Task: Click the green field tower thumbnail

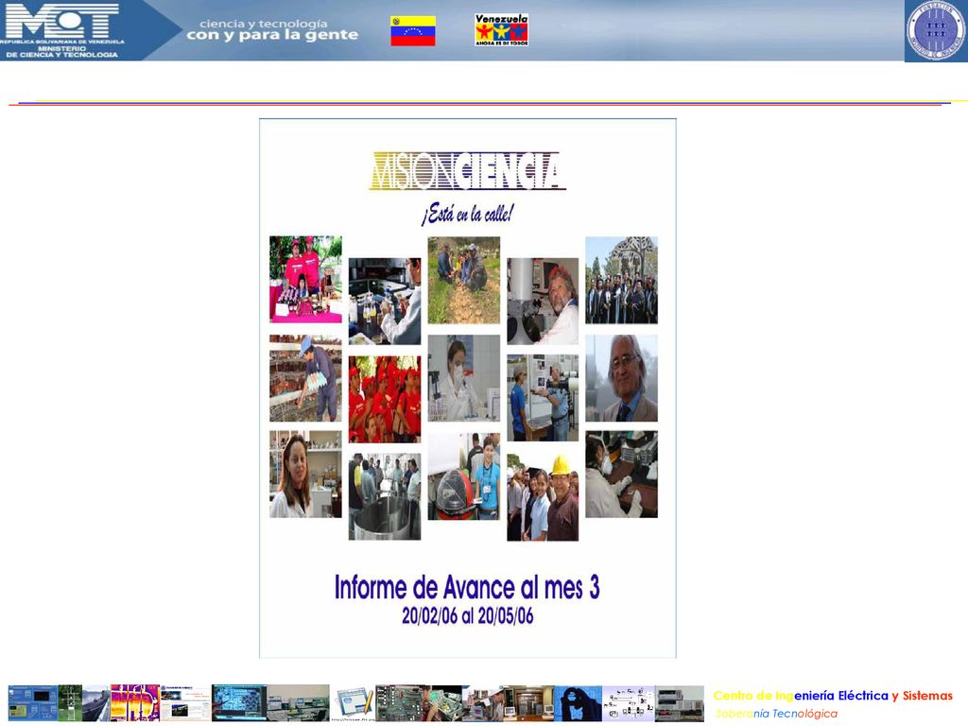Action: (70, 703)
